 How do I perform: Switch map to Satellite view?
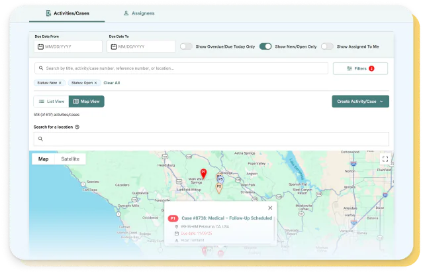[x=70, y=159]
